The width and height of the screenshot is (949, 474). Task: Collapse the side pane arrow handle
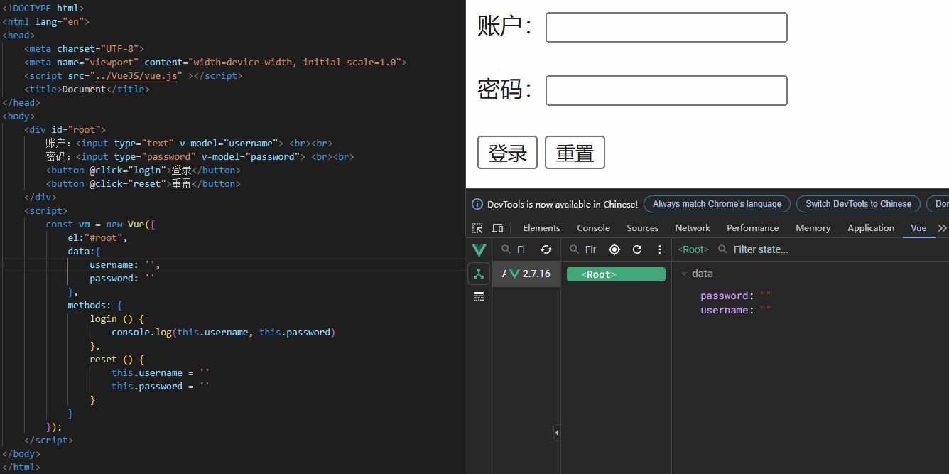(x=557, y=433)
